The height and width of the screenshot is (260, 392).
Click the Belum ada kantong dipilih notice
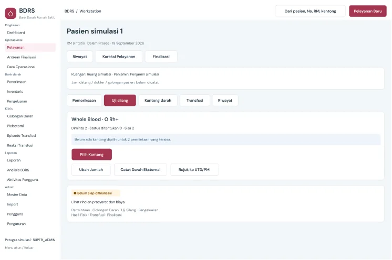coord(226,139)
